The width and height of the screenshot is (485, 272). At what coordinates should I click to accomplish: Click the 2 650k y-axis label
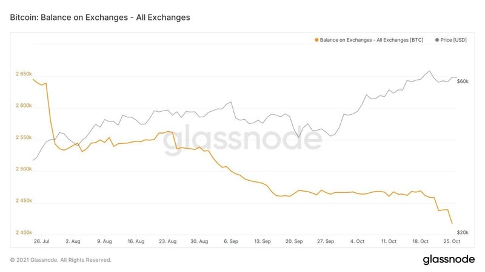tap(25, 74)
